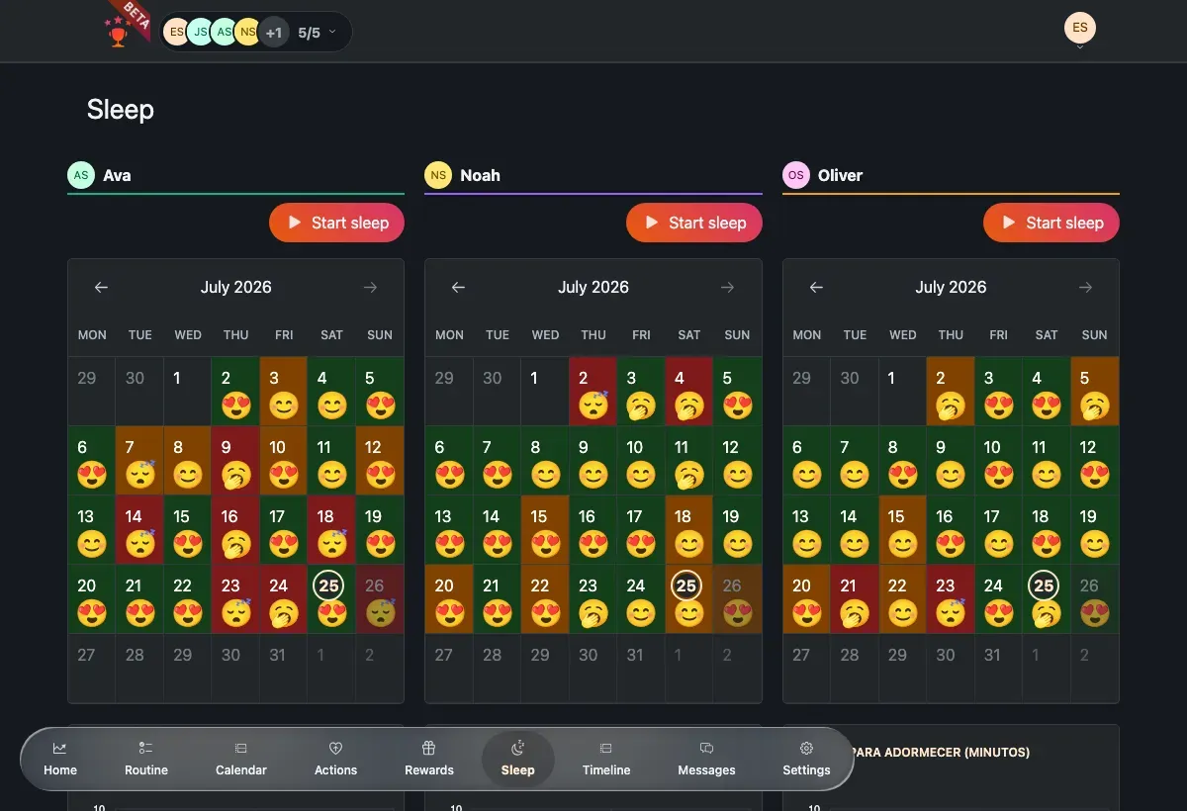Open July 4 in Noah's calendar
Image resolution: width=1187 pixels, height=811 pixels.
tap(689, 392)
